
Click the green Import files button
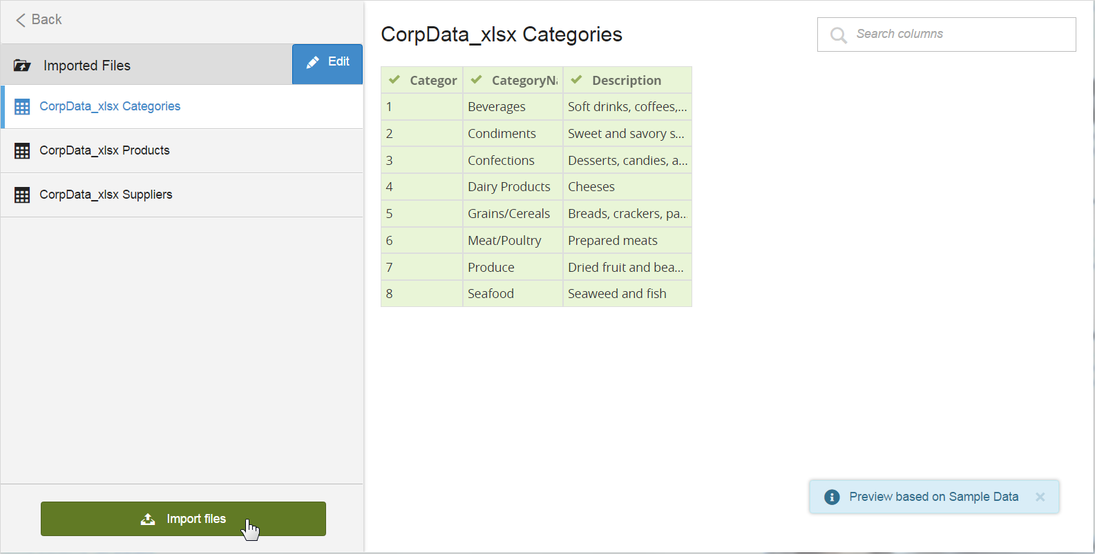pyautogui.click(x=183, y=519)
